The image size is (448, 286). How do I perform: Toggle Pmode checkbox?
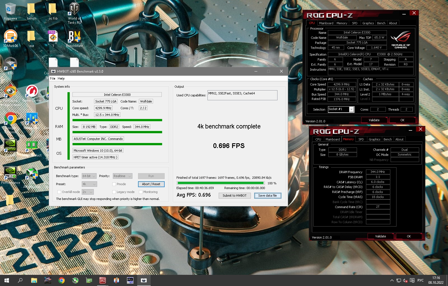click(114, 184)
